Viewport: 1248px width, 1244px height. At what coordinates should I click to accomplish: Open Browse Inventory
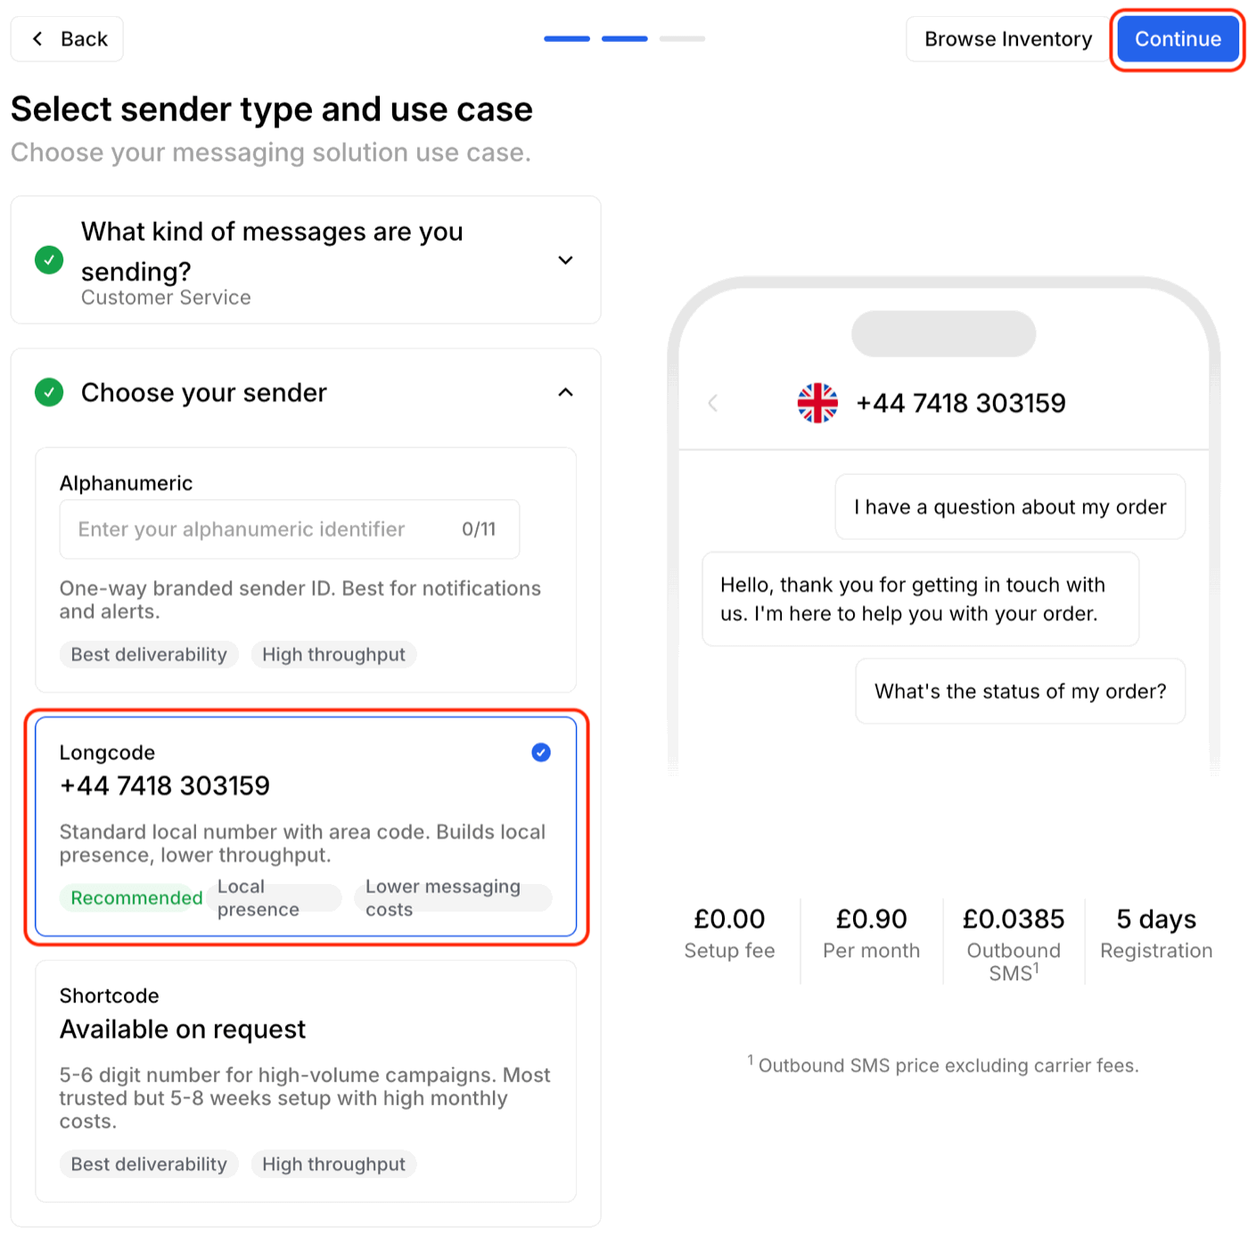(1007, 39)
